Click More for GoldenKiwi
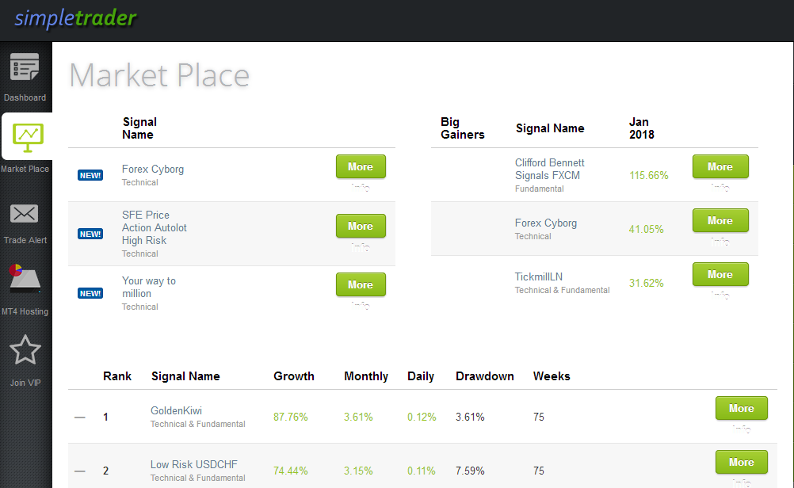 pos(742,408)
